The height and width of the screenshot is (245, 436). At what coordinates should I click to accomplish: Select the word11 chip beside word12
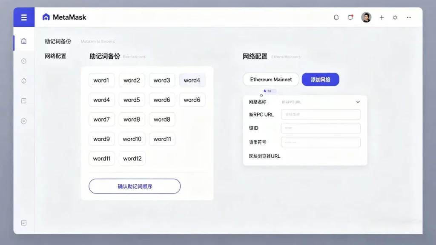101,159
